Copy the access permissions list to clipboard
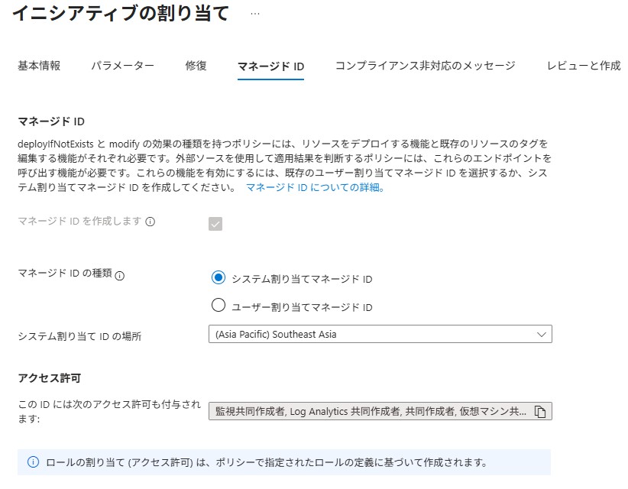Screen dimensions: 628x489 click(540, 412)
